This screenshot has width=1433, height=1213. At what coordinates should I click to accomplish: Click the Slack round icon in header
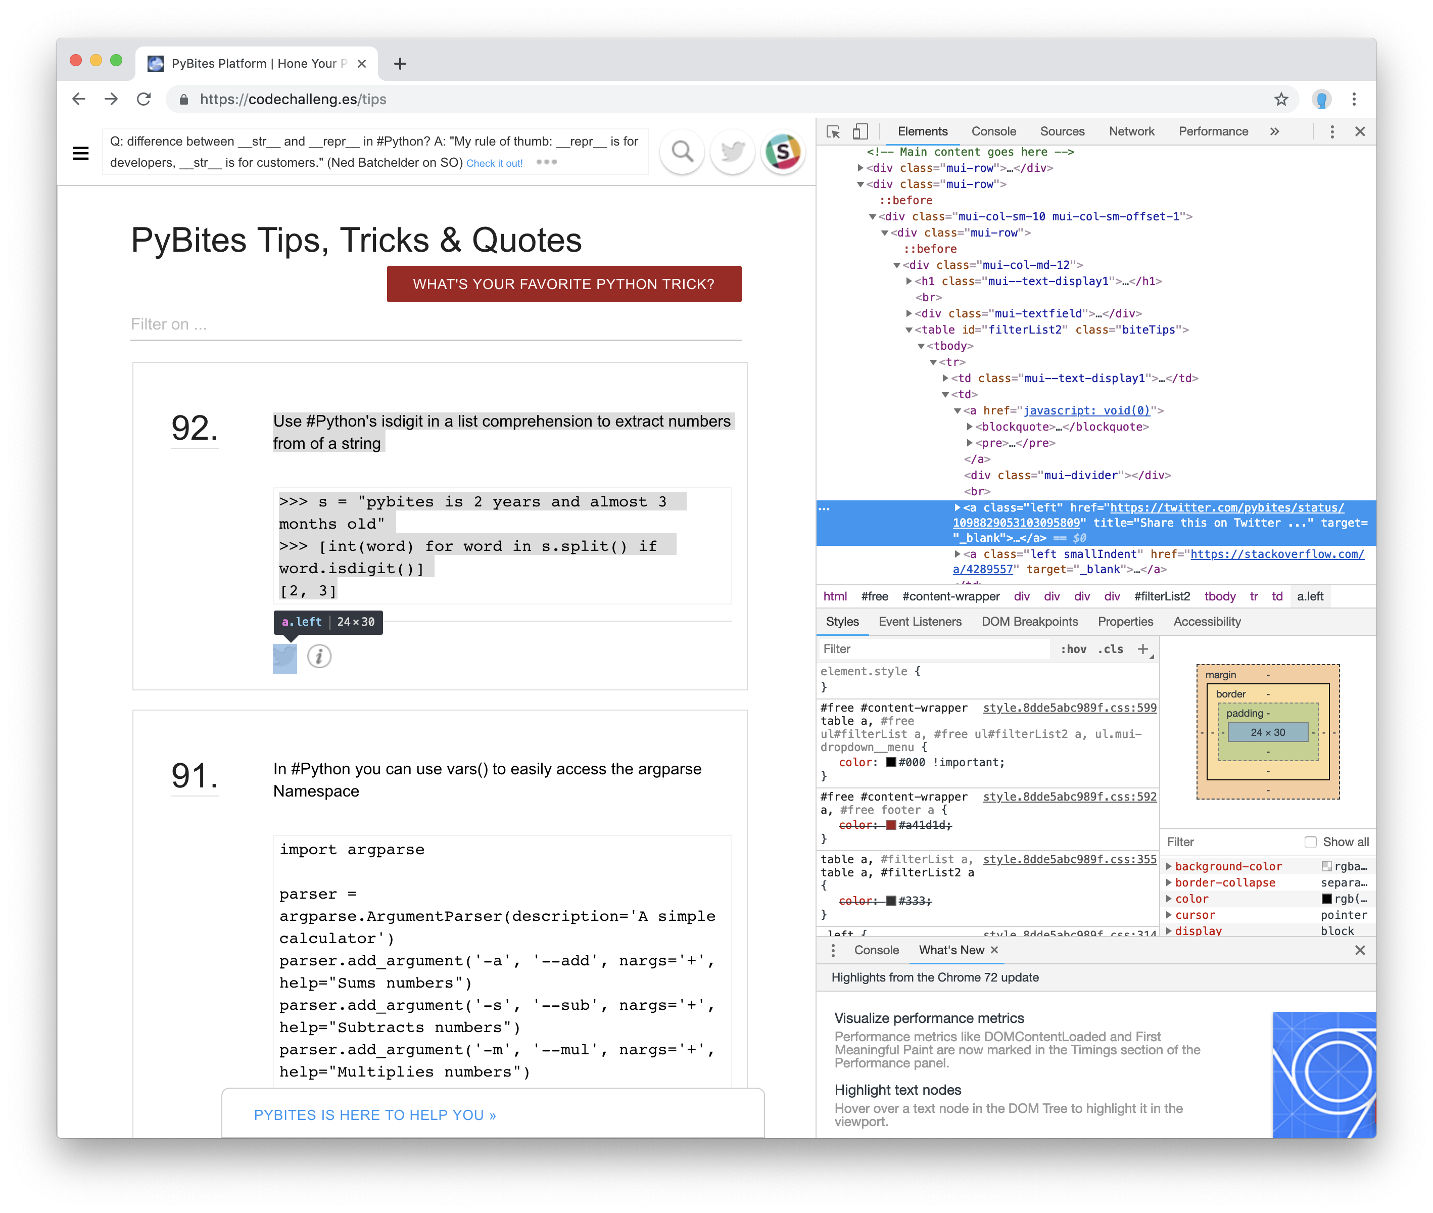pyautogui.click(x=782, y=151)
